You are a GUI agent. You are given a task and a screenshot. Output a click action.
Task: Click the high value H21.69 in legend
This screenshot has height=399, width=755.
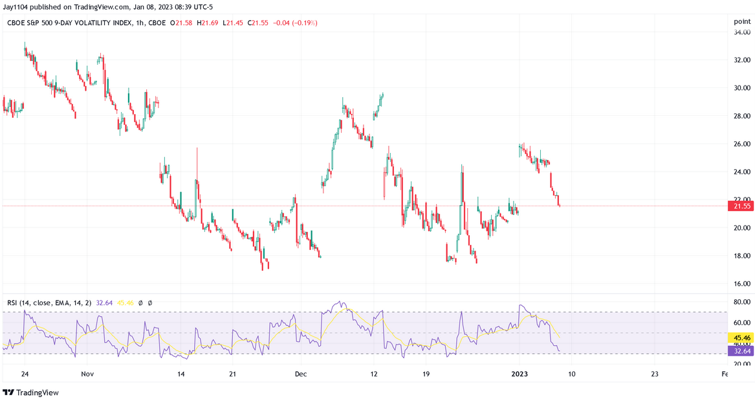tap(208, 23)
